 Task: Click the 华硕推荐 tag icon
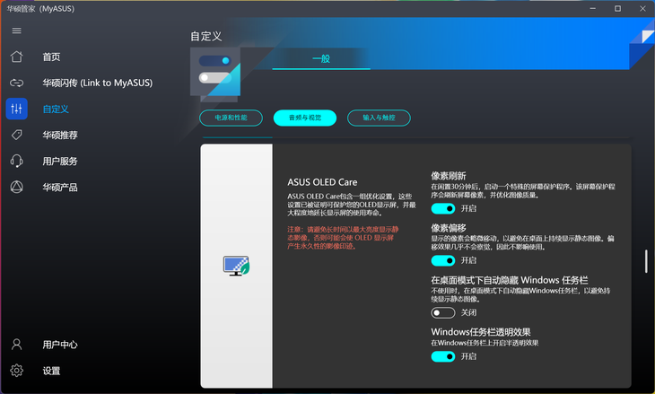click(17, 135)
